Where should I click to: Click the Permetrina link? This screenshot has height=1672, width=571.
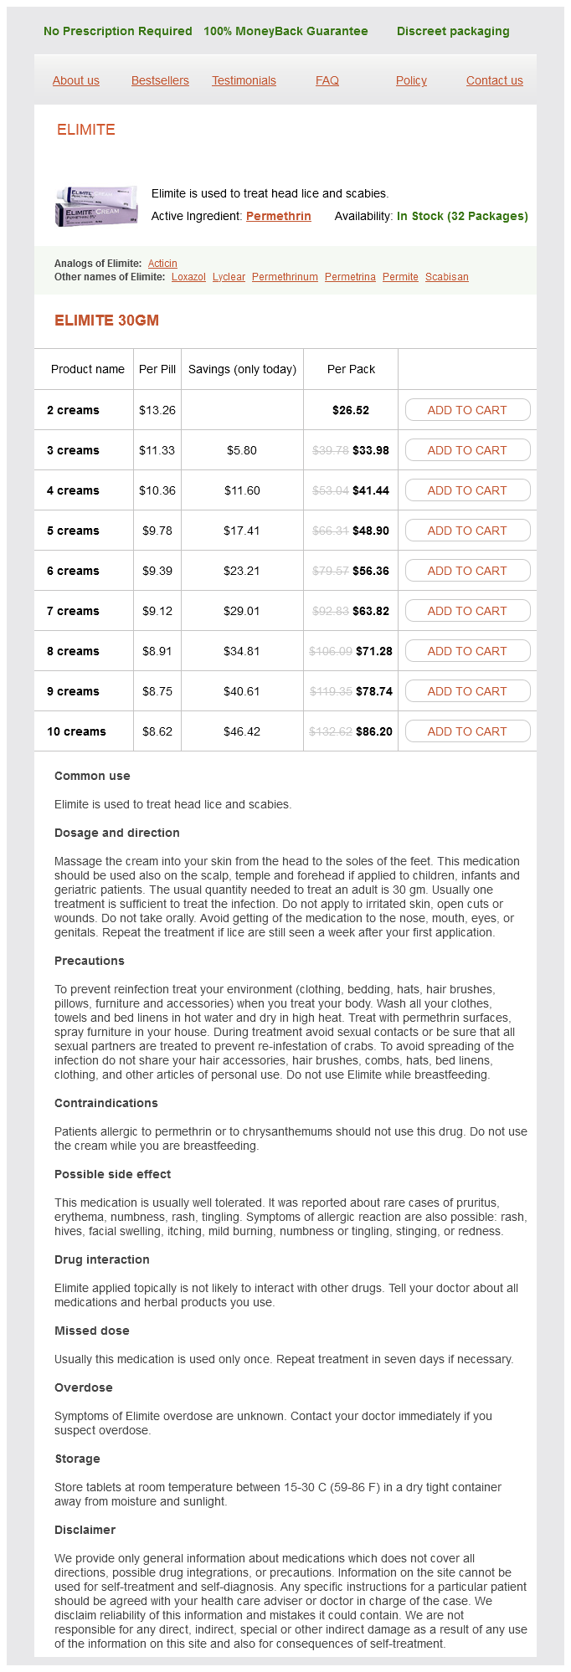coord(350,277)
